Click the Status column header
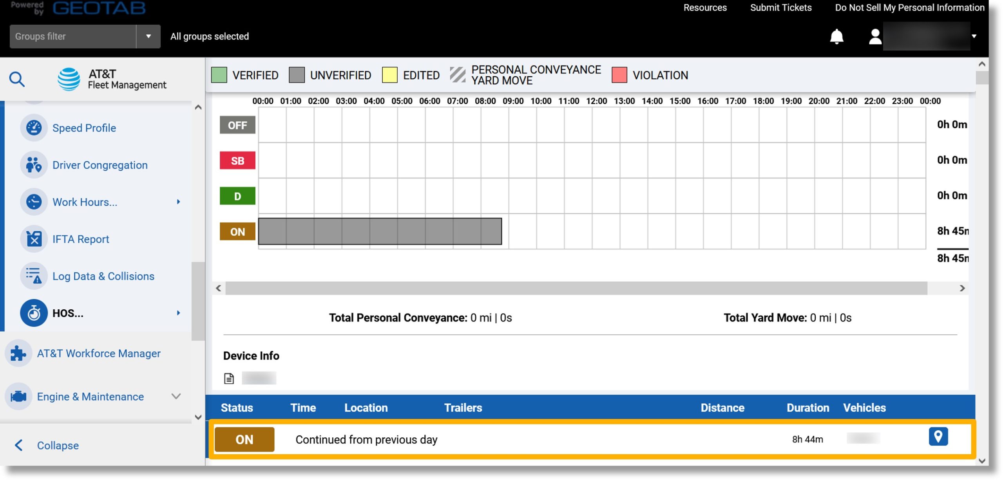This screenshot has width=1003, height=480. coord(237,408)
